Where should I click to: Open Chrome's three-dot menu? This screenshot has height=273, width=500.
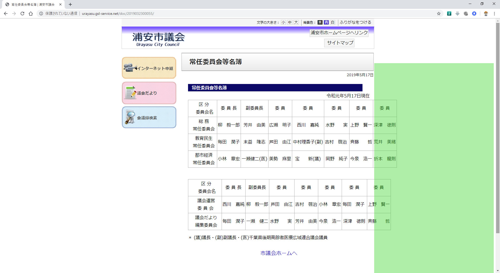tap(494, 14)
